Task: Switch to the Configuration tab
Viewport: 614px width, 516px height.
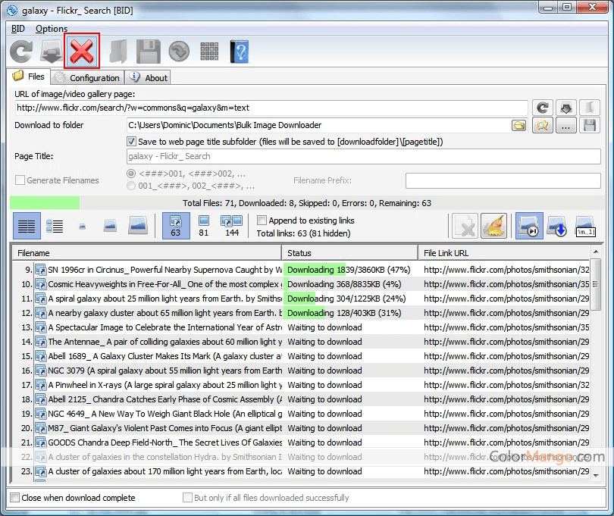Action: (x=88, y=77)
